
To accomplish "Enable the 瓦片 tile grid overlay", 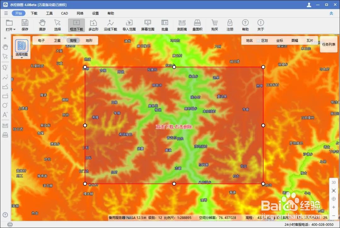I will pyautogui.click(x=310, y=40).
